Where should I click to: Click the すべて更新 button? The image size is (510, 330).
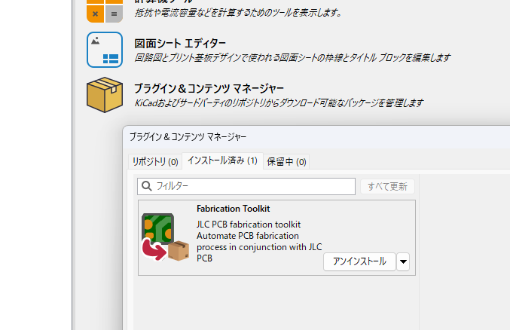[x=387, y=187]
